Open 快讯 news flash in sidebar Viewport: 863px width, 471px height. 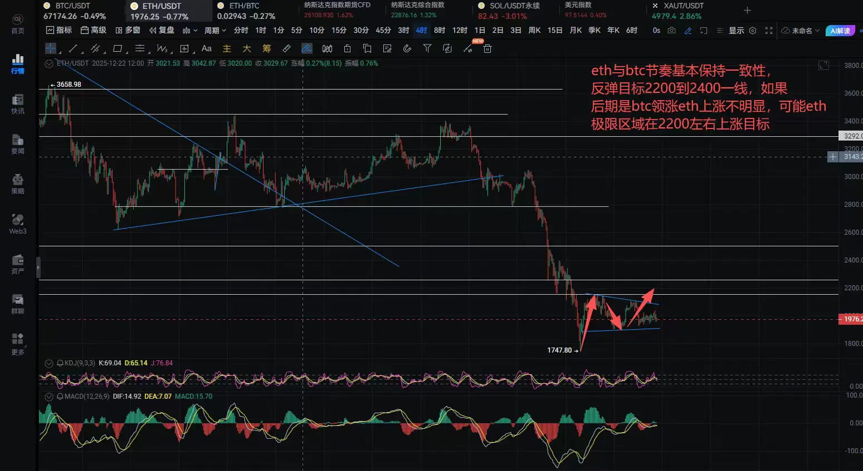tap(18, 104)
